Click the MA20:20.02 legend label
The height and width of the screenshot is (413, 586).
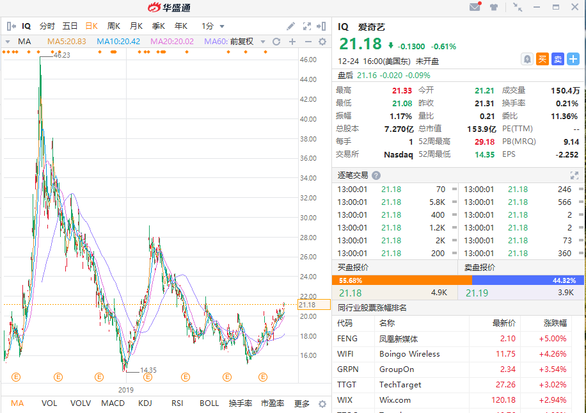(x=172, y=42)
